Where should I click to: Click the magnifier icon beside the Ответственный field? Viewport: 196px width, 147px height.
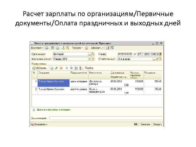tap(161, 59)
